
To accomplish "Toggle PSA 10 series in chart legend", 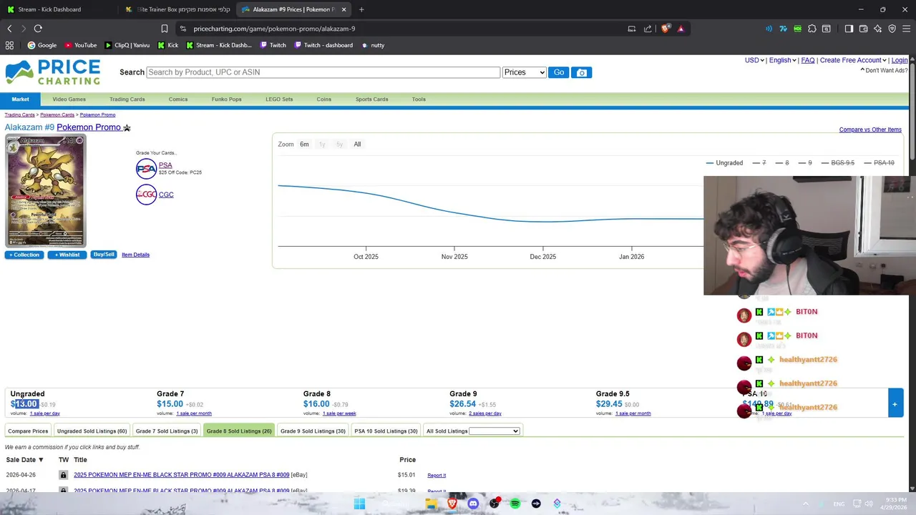I will click(880, 163).
